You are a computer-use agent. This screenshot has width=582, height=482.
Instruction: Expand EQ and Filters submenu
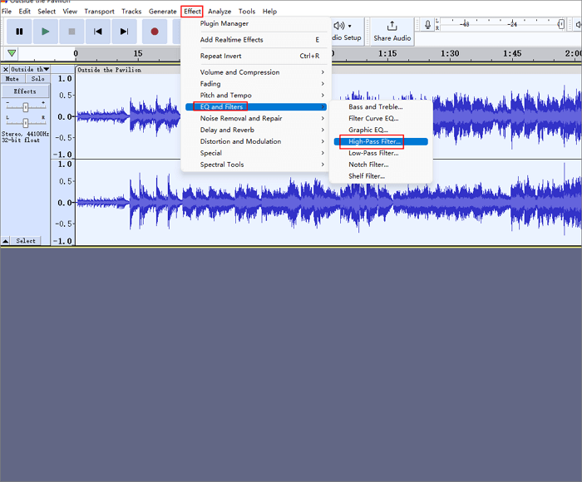click(x=256, y=107)
